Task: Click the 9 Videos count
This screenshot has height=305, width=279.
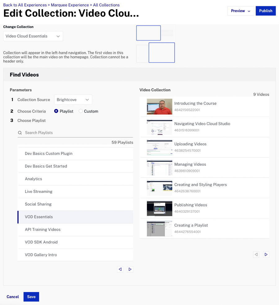Action: coord(261,94)
